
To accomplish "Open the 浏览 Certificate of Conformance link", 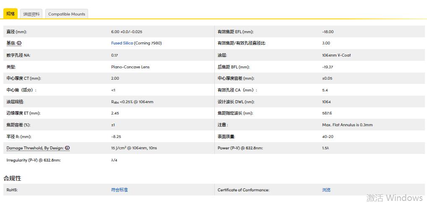I will point(326,190).
